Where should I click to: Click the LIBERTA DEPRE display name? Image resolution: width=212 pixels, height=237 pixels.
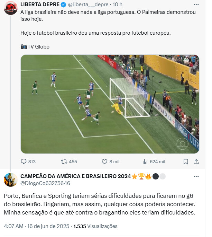tap(40, 5)
